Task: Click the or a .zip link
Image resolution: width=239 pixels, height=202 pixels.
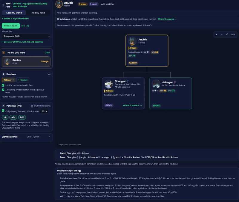Action: pyautogui.click(x=25, y=26)
